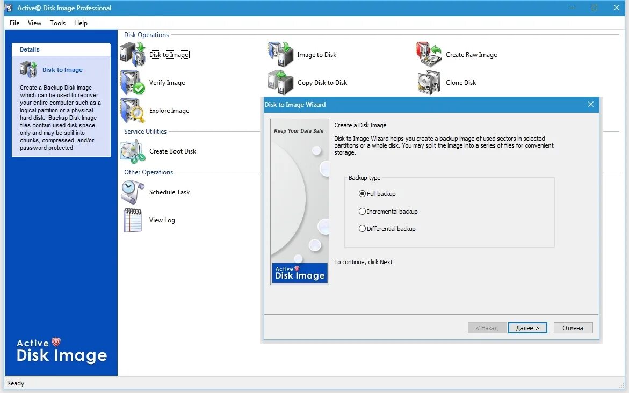Viewport: 629px width, 393px height.
Task: Click the Disk to Image icon in Details panel
Action: click(28, 69)
